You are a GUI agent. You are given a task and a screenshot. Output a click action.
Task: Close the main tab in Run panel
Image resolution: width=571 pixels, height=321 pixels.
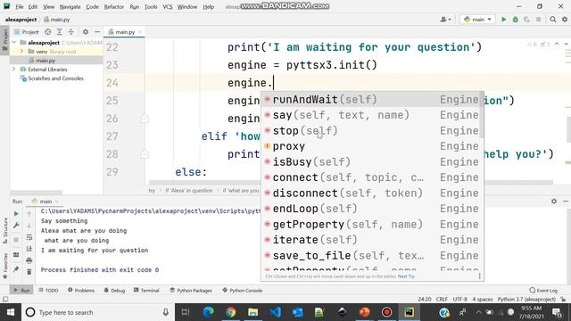[x=57, y=202]
